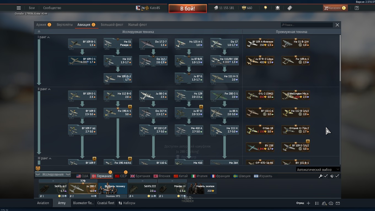Click the silver lions currency icon

[x=216, y=8]
